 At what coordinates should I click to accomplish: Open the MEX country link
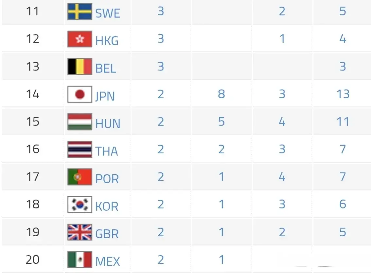[x=108, y=262]
